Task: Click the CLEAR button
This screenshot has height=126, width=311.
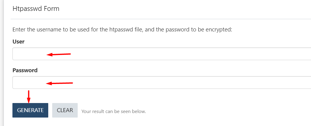Action: point(65,110)
